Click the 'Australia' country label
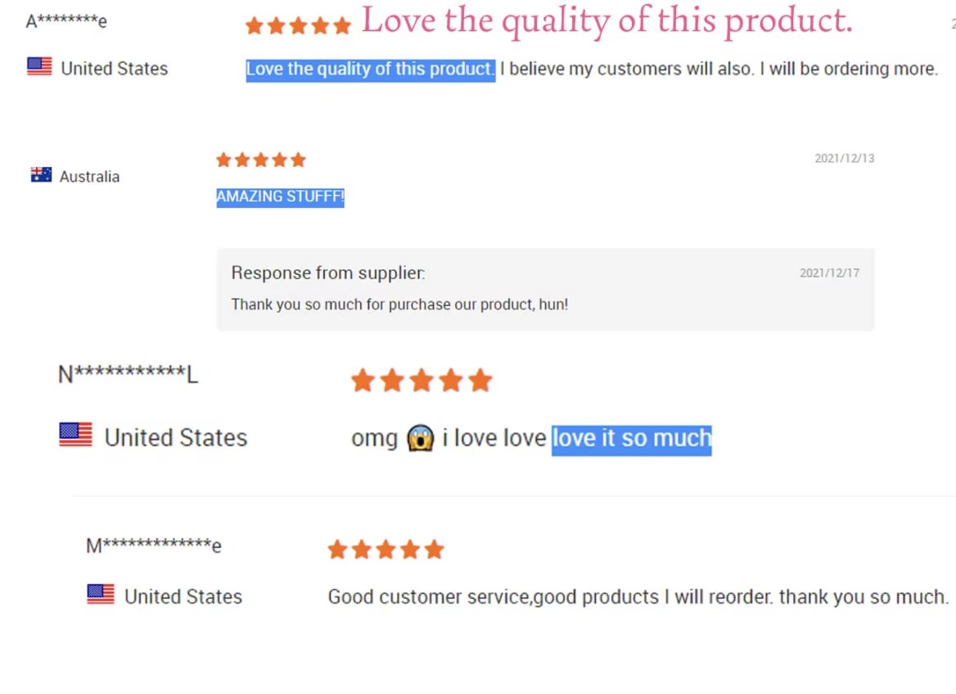The height and width of the screenshot is (694, 956). (x=89, y=177)
